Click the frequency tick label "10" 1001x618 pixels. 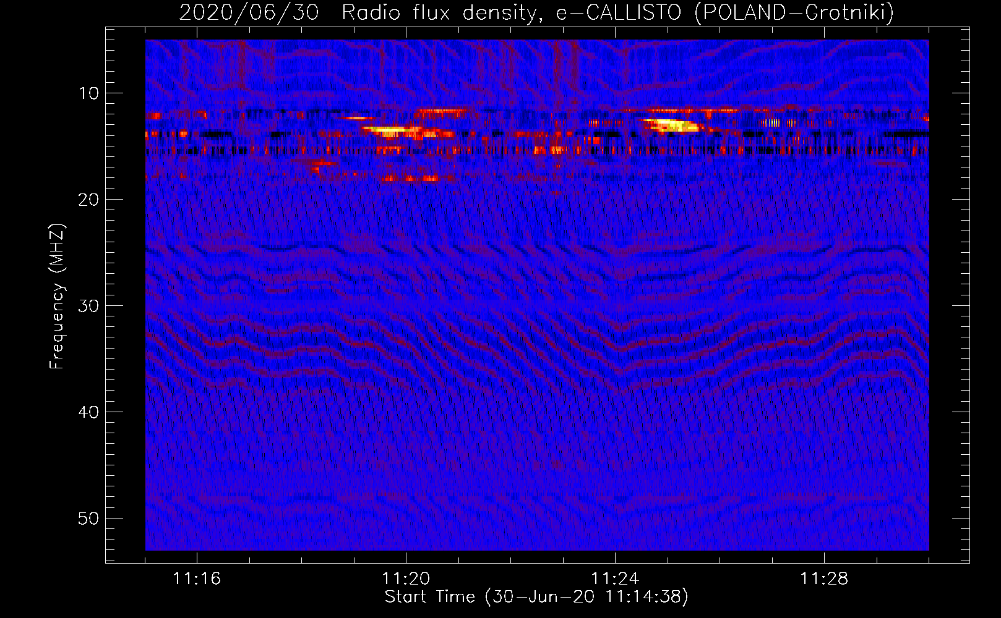(x=88, y=93)
